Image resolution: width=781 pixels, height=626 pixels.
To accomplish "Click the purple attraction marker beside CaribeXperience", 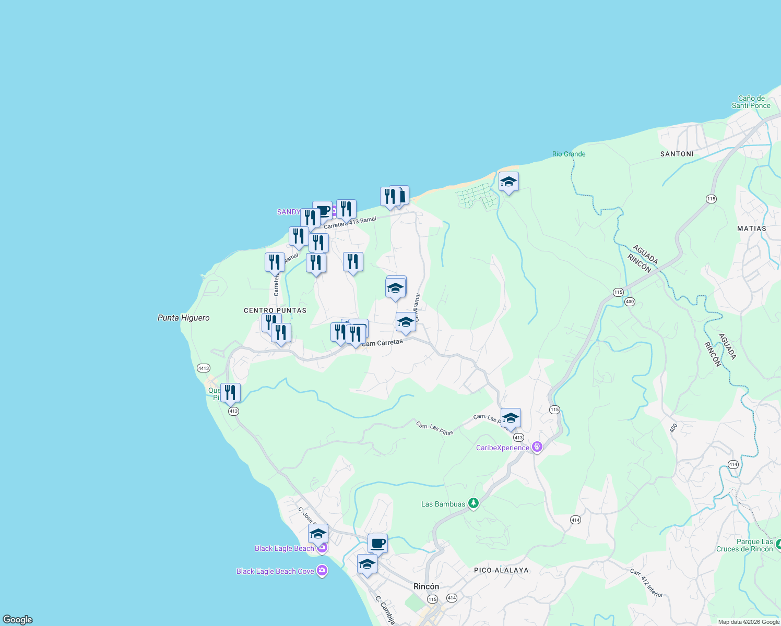I will (537, 447).
